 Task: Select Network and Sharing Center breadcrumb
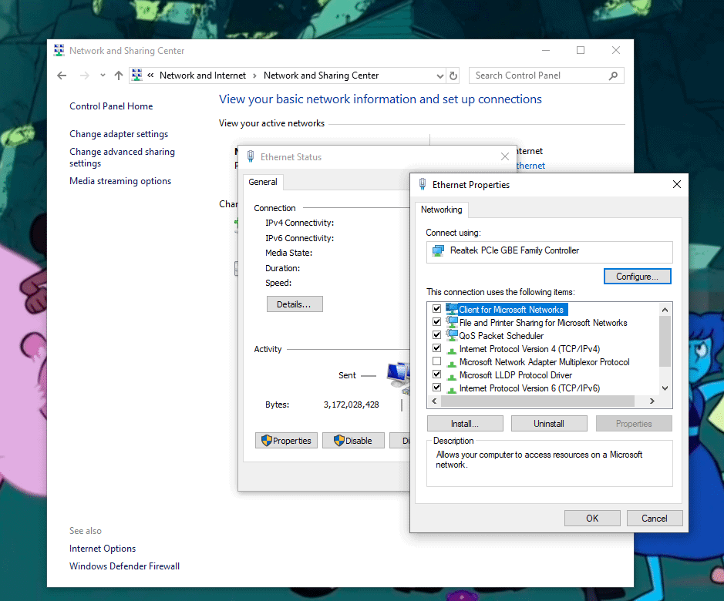321,76
